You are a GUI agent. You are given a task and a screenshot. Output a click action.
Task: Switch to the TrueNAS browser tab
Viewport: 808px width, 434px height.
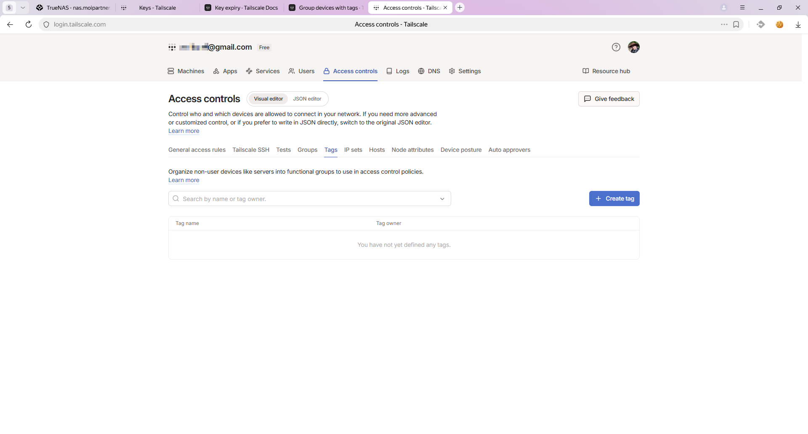coord(74,8)
